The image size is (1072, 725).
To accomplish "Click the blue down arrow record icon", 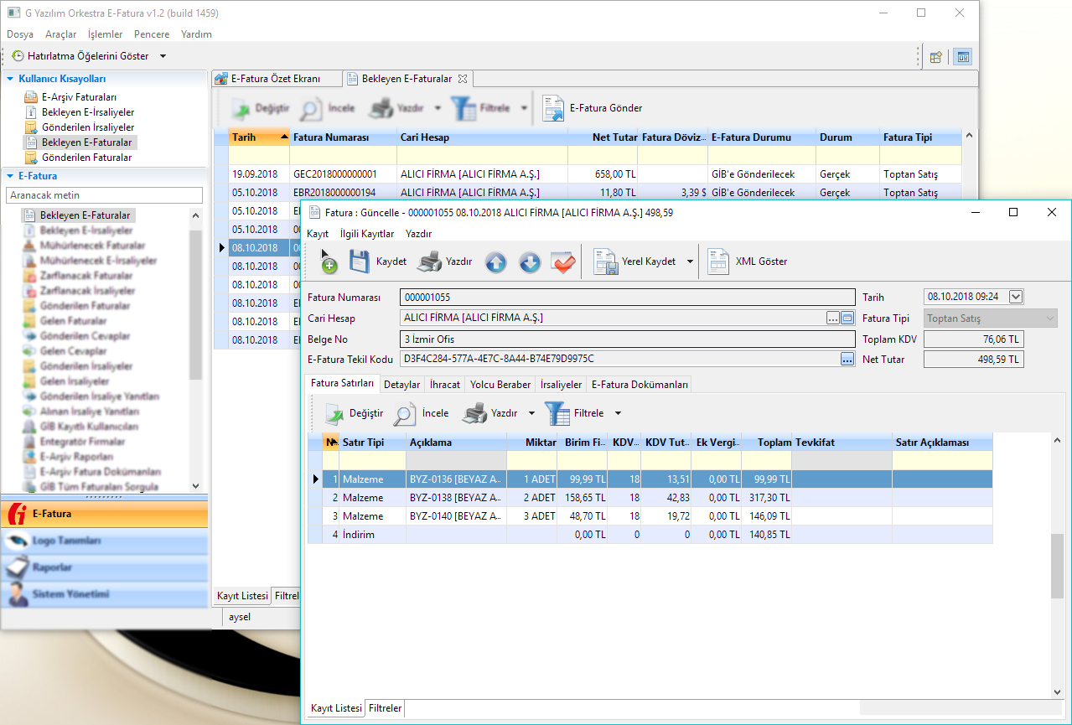I will coord(530,262).
